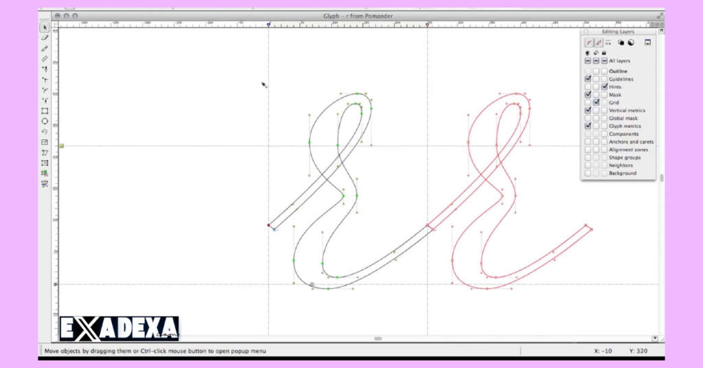Click the right sidebearing marker on top ruler
Viewport: 703px width, 368px height.
[x=428, y=25]
